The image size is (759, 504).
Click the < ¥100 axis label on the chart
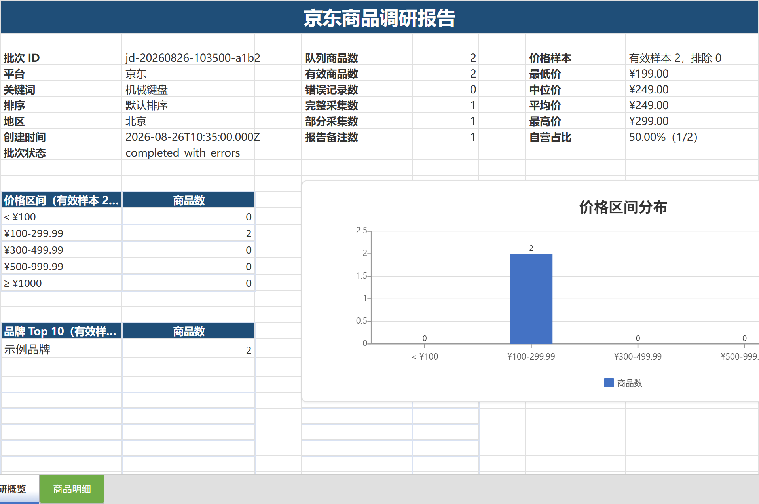[425, 356]
